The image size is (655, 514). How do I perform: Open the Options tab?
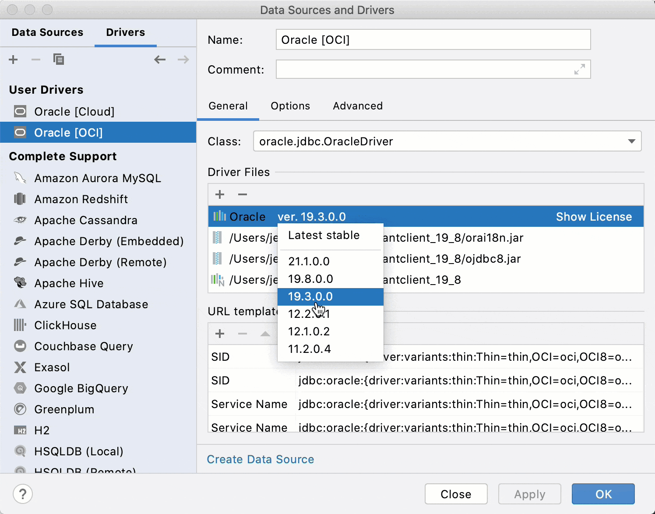pyautogui.click(x=290, y=106)
